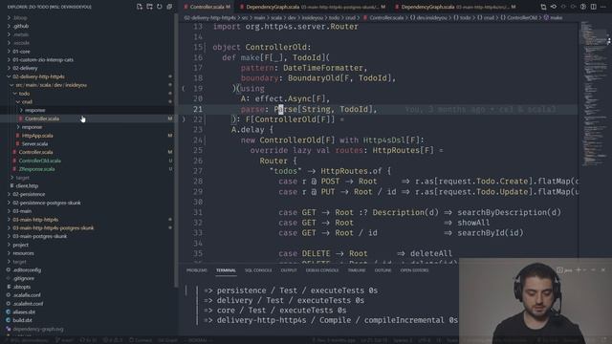Select the Terminal panel tab

point(226,270)
